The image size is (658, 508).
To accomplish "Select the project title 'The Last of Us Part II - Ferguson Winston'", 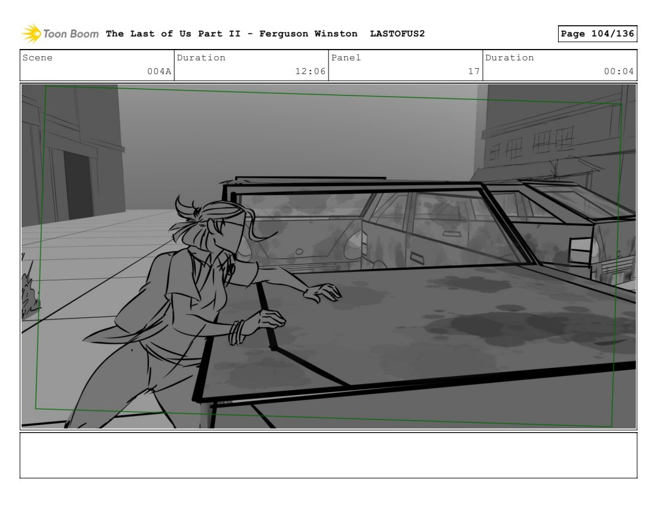I will (x=231, y=33).
